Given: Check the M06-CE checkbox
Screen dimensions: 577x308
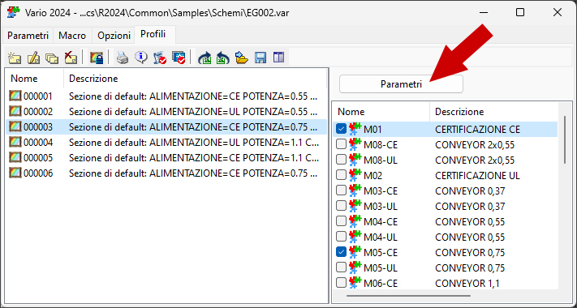Looking at the screenshot, I should tap(341, 283).
